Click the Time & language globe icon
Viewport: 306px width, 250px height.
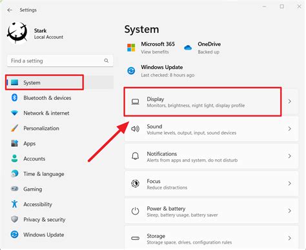coord(14,173)
